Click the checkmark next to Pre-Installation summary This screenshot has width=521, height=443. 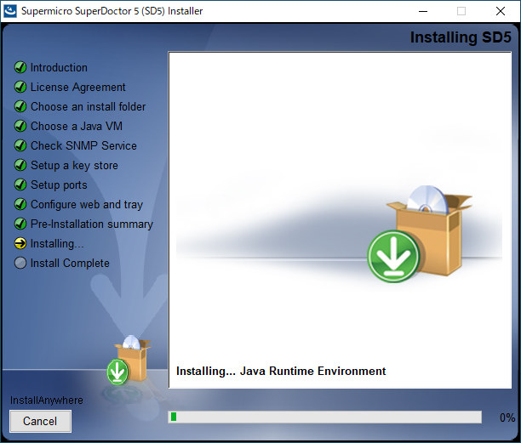pos(20,224)
